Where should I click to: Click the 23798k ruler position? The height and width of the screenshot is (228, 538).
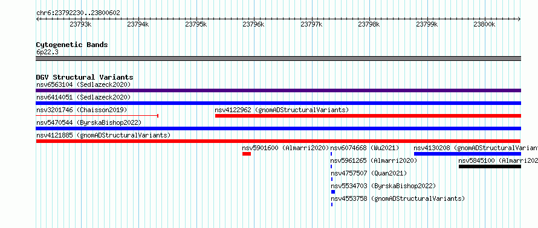369,24
